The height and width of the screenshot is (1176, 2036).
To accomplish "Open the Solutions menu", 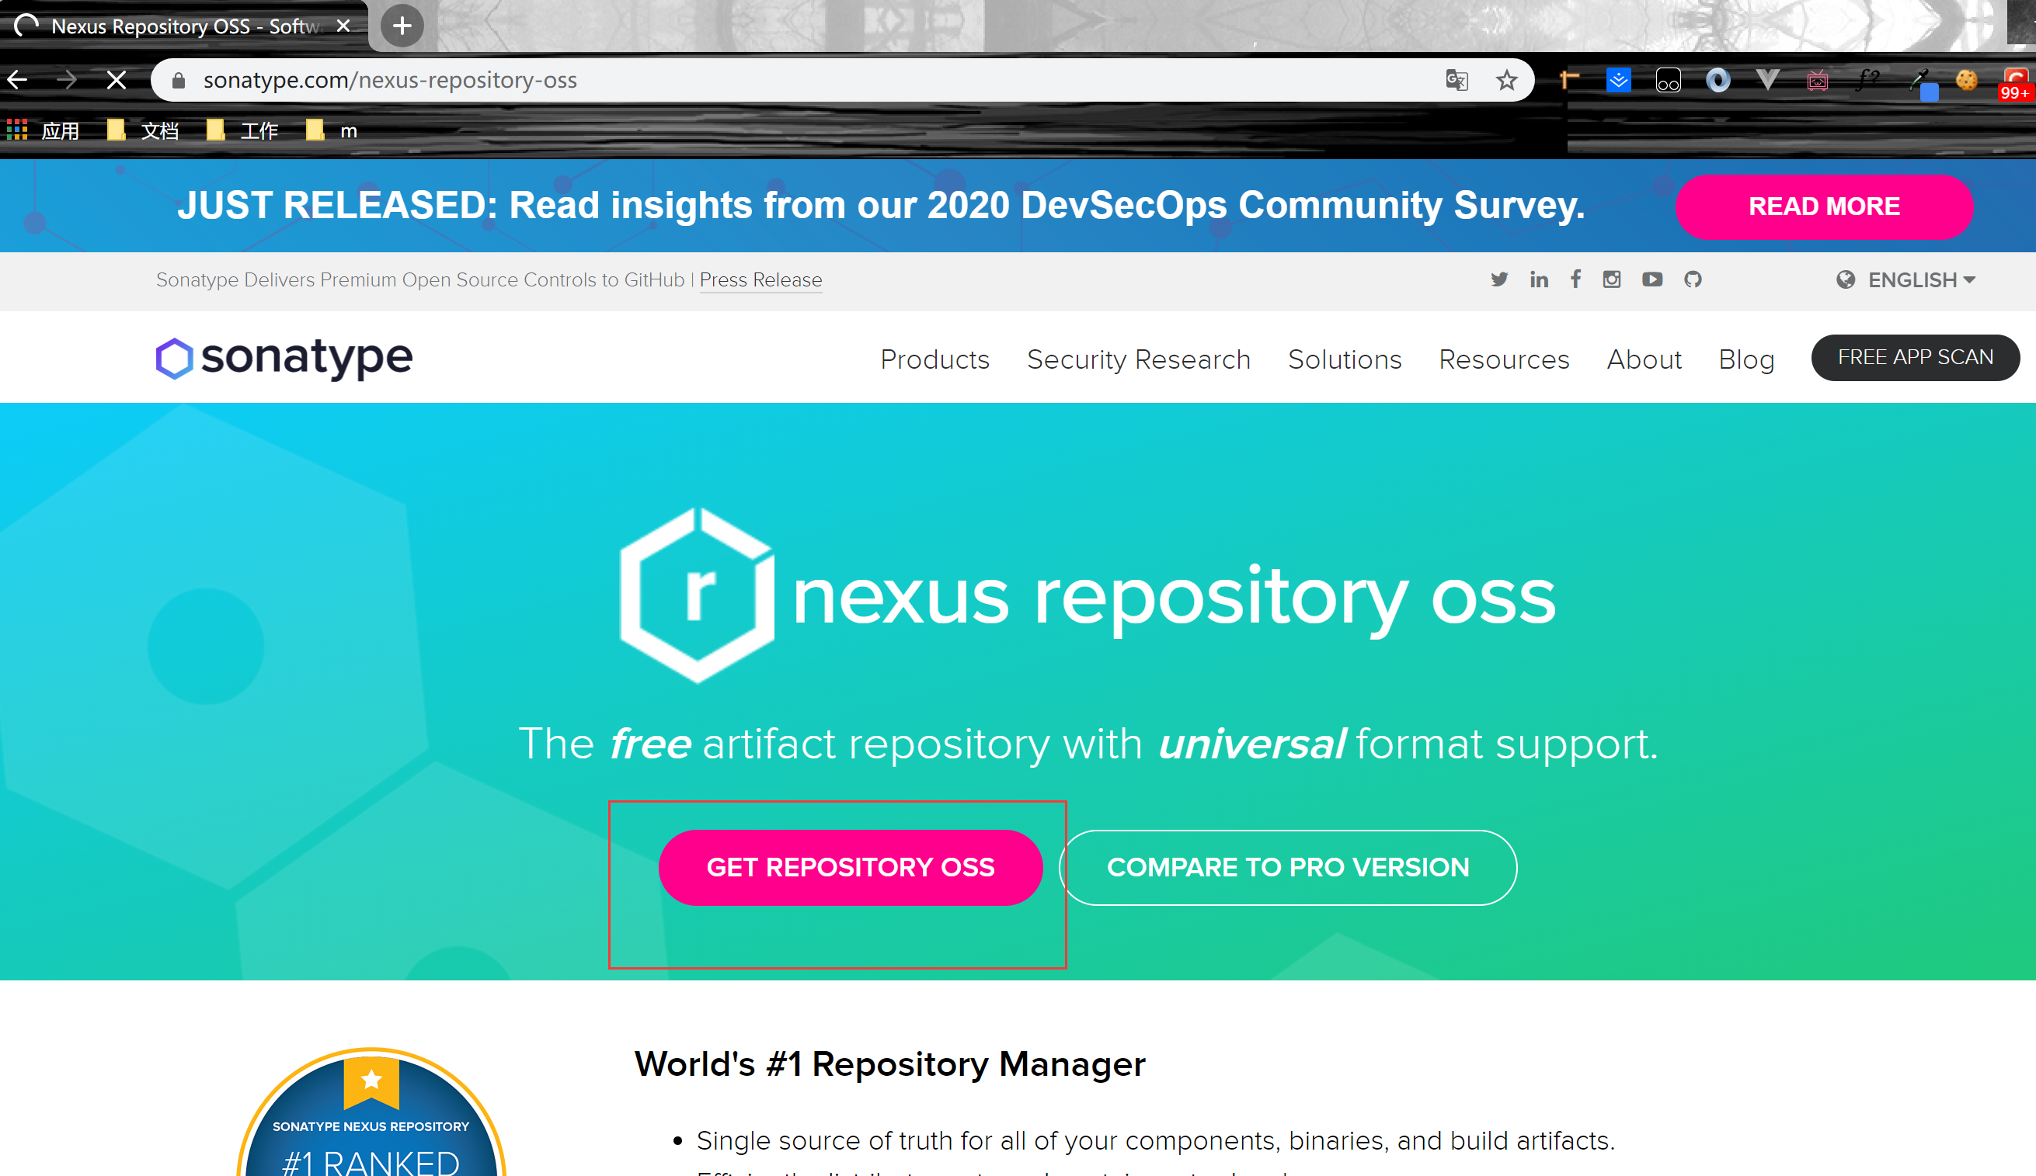I will coord(1345,359).
